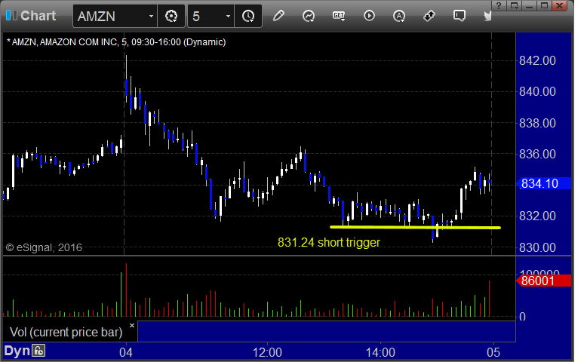Click the 834.10 current price marker

(x=544, y=183)
